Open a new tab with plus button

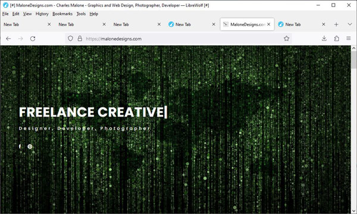(336, 24)
